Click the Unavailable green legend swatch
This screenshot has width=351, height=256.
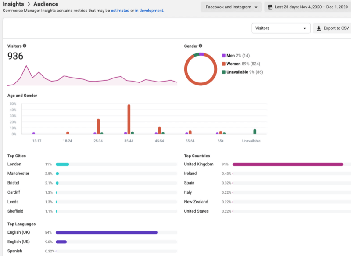click(223, 72)
